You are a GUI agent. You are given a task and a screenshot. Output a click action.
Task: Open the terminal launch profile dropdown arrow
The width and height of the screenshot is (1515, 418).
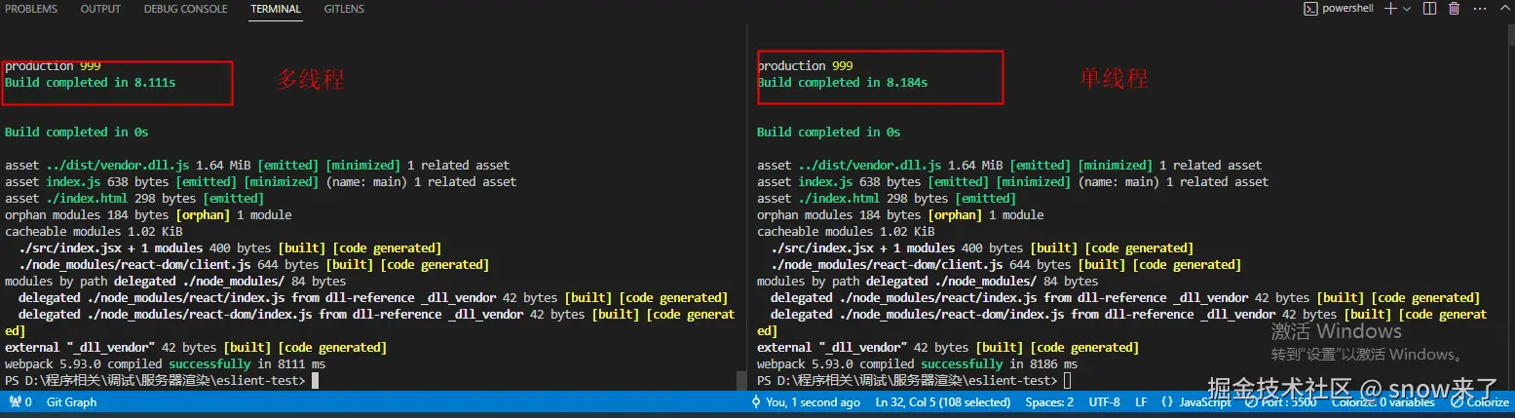[1407, 9]
